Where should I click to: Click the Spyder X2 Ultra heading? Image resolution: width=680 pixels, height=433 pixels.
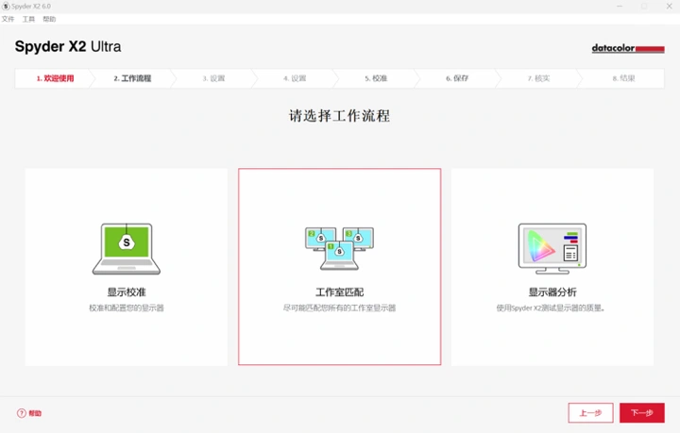(68, 46)
